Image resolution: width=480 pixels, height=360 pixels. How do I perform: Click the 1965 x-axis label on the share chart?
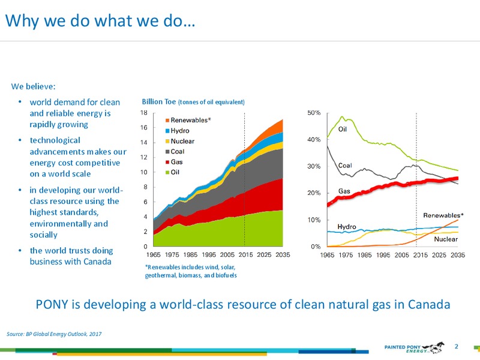327,254
